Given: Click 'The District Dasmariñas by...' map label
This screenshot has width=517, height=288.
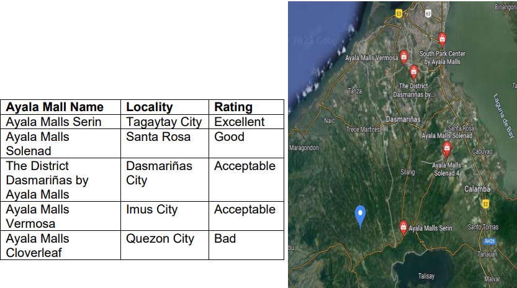Looking at the screenshot, I should [x=413, y=90].
